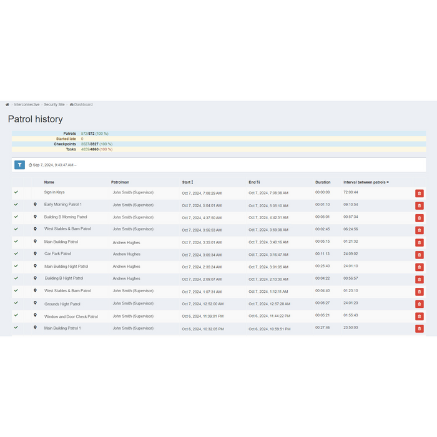Click the 72:00:44 interval value

point(351,192)
